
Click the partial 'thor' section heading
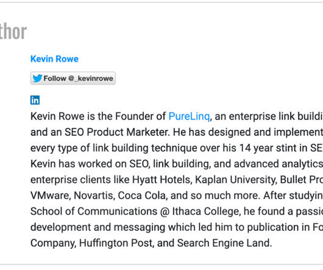[13, 32]
